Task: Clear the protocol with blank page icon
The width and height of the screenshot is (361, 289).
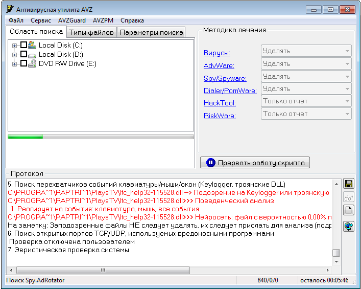Action: tap(349, 210)
